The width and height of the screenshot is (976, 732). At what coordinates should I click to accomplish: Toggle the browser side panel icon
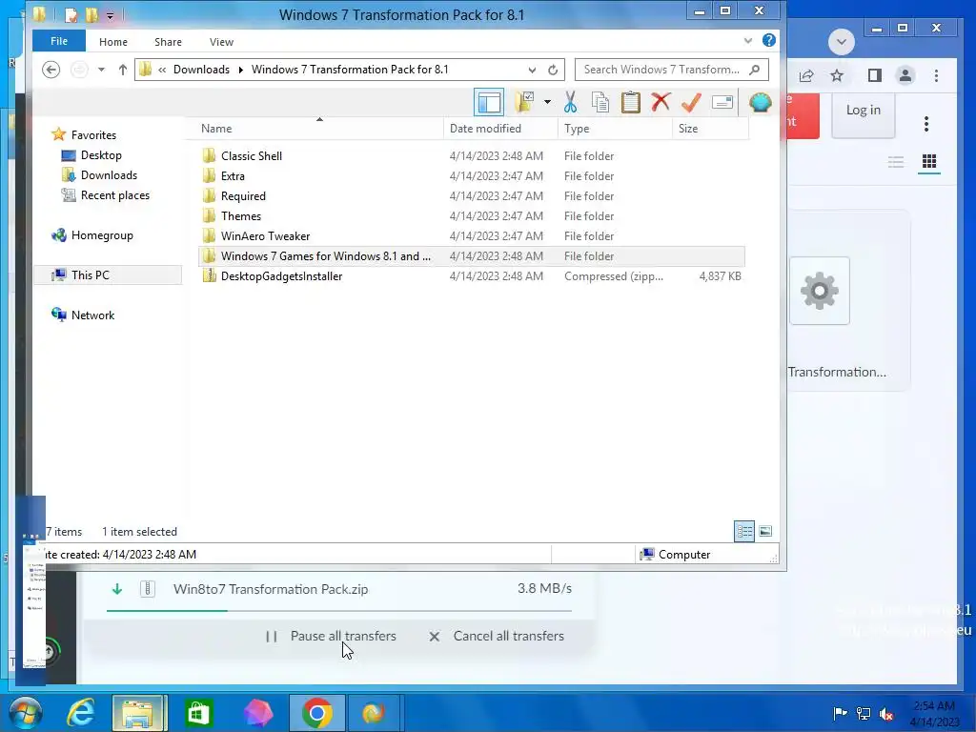(x=875, y=76)
